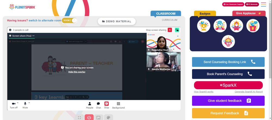Open the three-dot menu beside Screen share (You)

pyautogui.click(x=33, y=36)
